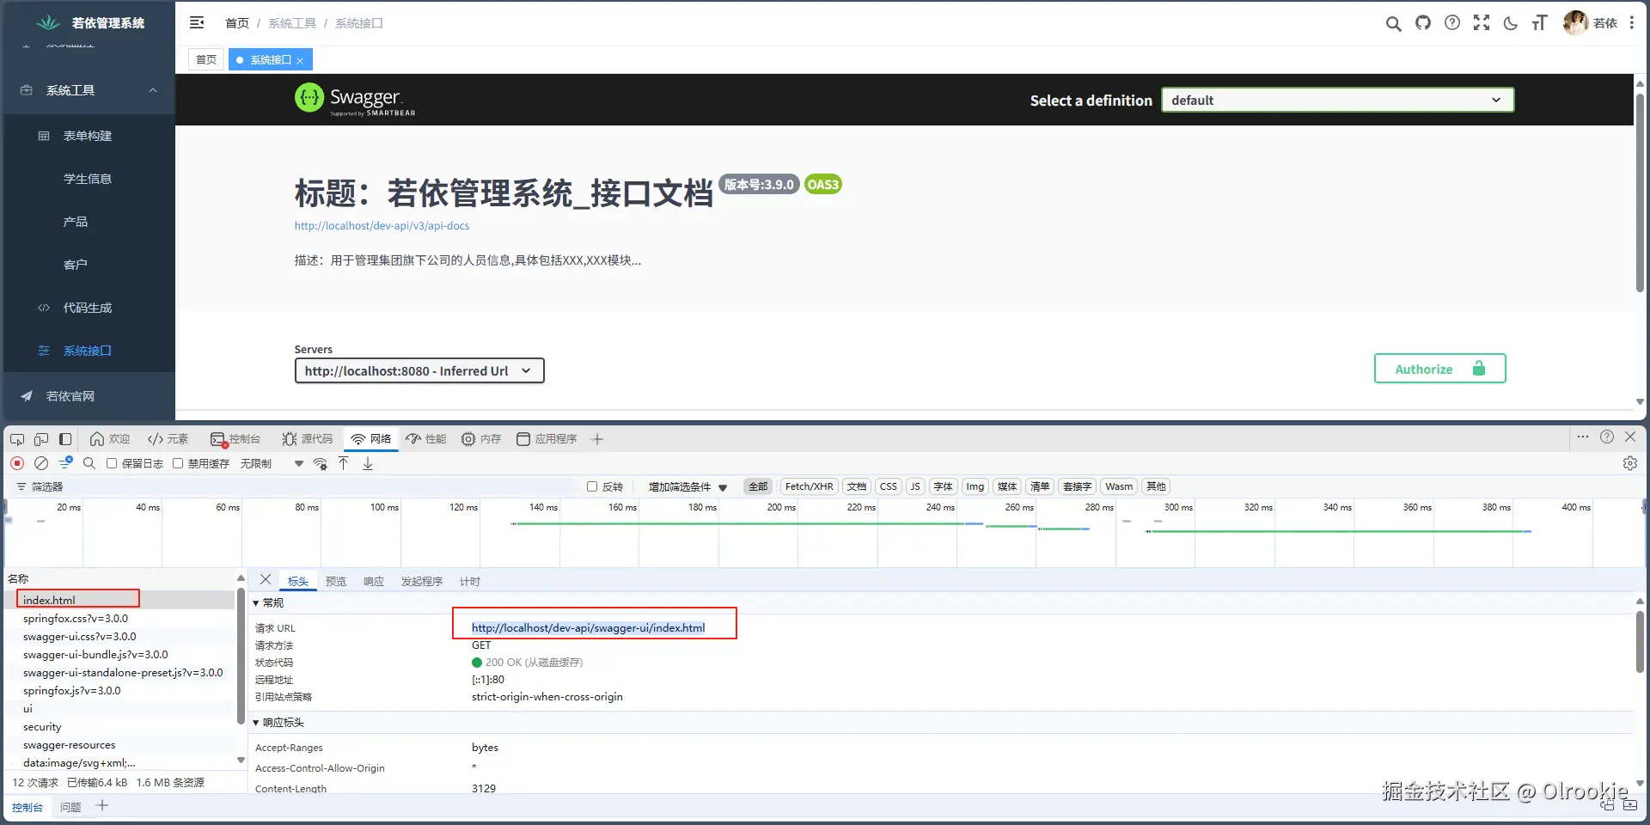Screen dimensions: 1650x825
Task: Go to 首页 page tab
Action: click(206, 60)
